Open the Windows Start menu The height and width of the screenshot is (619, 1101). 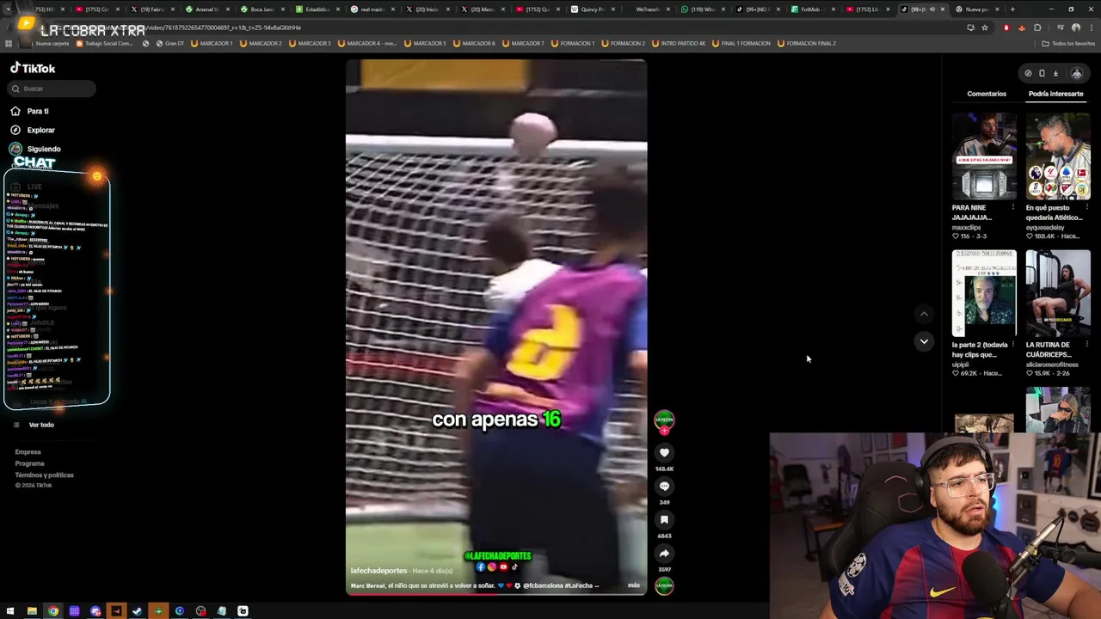tap(10, 611)
